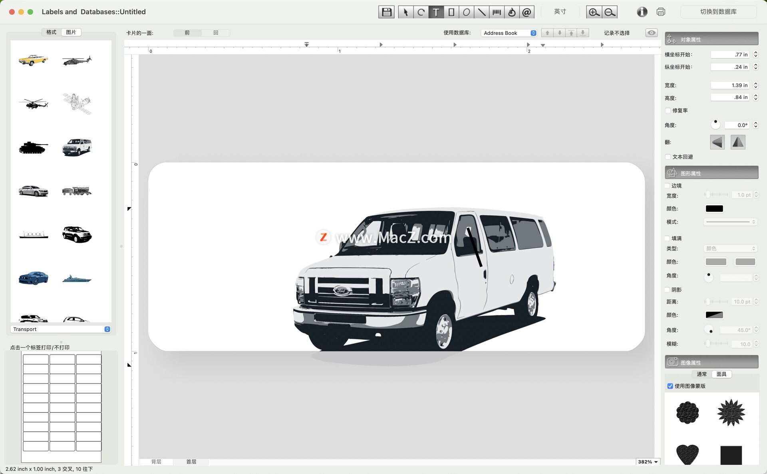
Task: Click the rotation angle dial knob
Action: coord(715,125)
